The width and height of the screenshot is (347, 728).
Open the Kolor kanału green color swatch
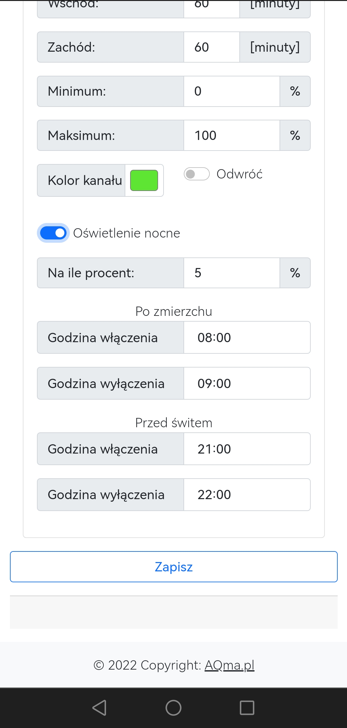pyautogui.click(x=144, y=180)
